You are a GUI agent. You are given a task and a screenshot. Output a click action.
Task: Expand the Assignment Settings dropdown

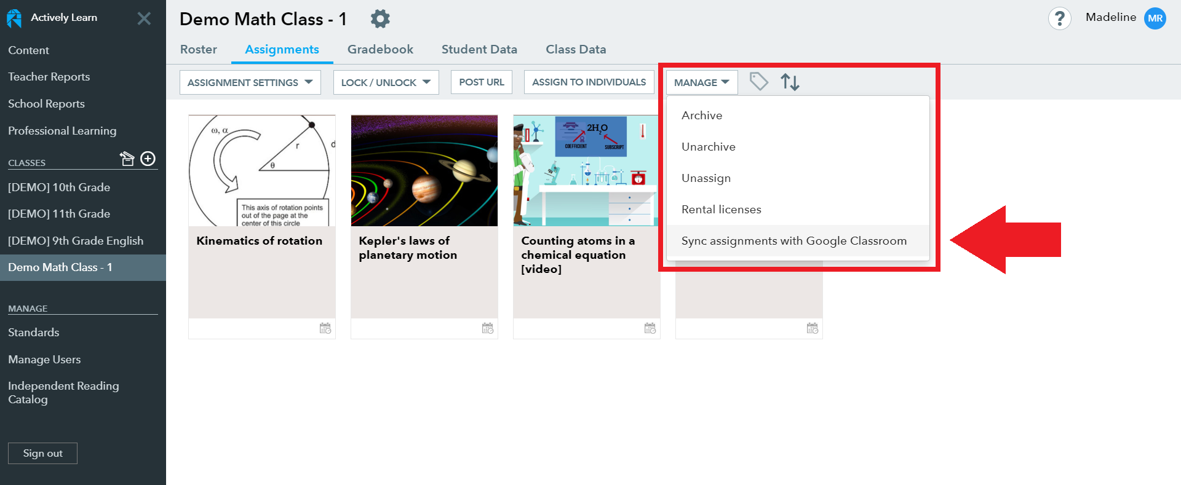pos(250,82)
